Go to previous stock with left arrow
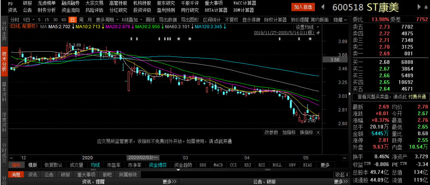This screenshot has height=185, width=430. (x=324, y=7)
